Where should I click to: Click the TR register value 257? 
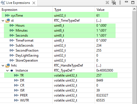pos(99,75)
